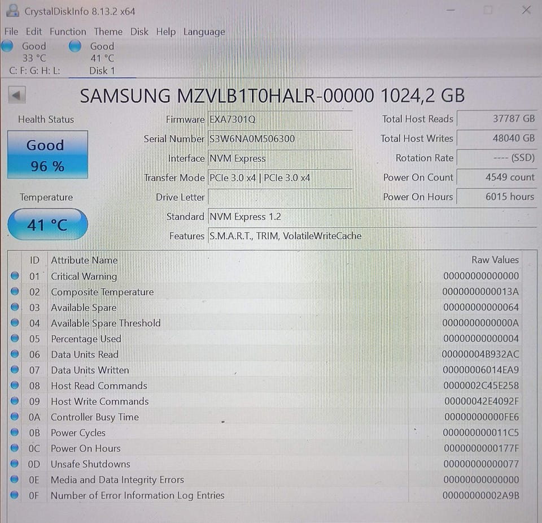Click the status dot of Percentage Used
This screenshot has width=542, height=523.
click(15, 338)
